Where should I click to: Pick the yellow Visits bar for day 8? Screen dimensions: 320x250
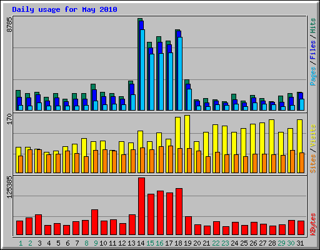click(84, 147)
